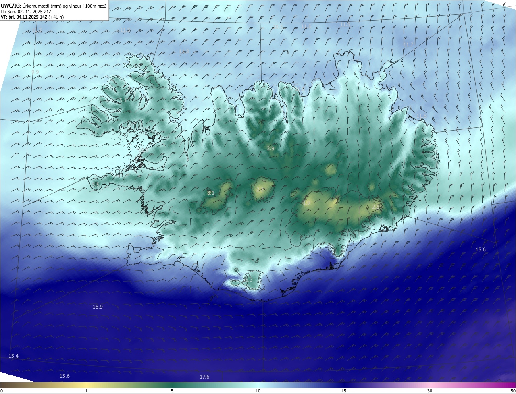Click the 0 tick on the color scale
The height and width of the screenshot is (394, 516).
point(2,391)
